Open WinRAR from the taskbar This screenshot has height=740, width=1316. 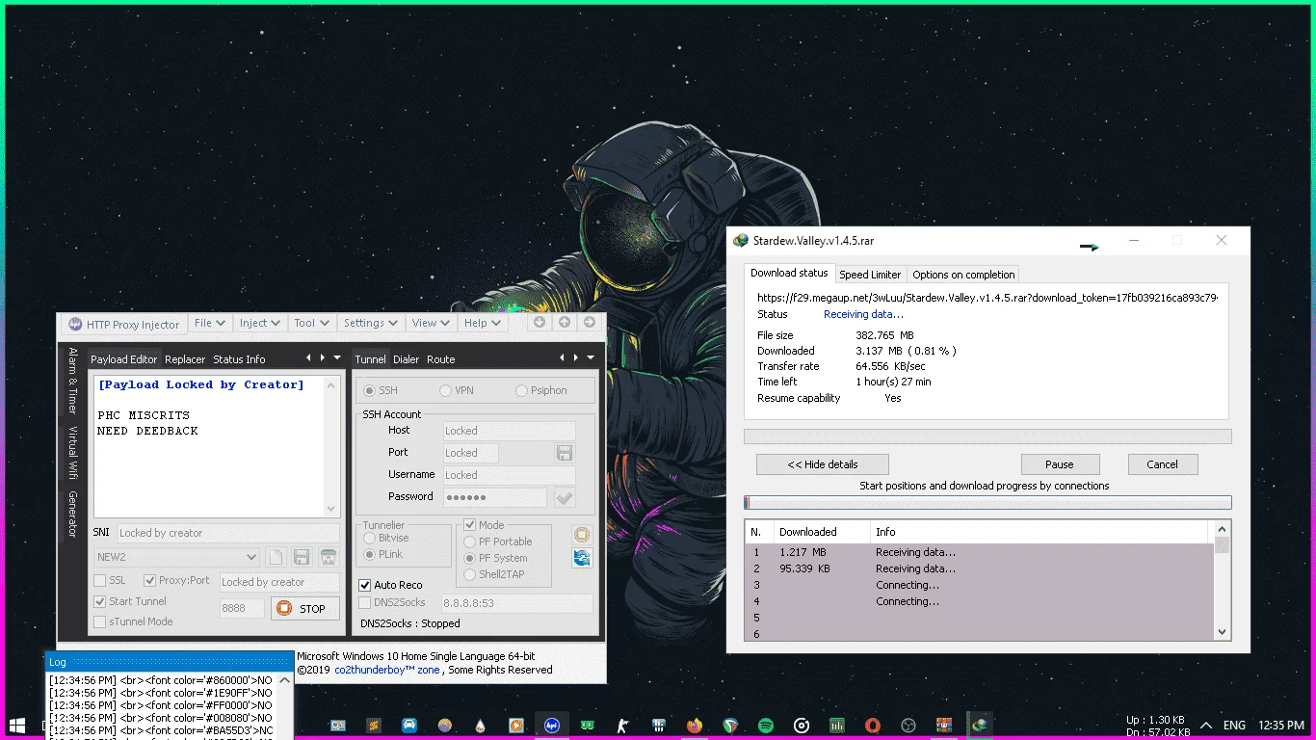[944, 725]
